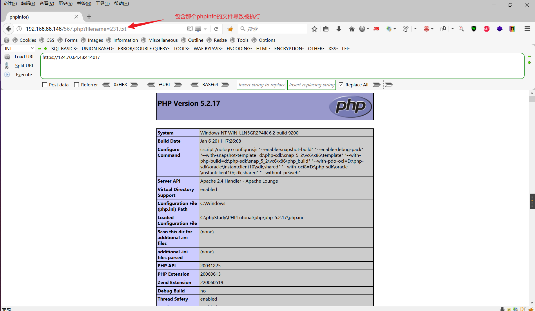The width and height of the screenshot is (535, 311).
Task: Click the Execute button
Action: (24, 75)
